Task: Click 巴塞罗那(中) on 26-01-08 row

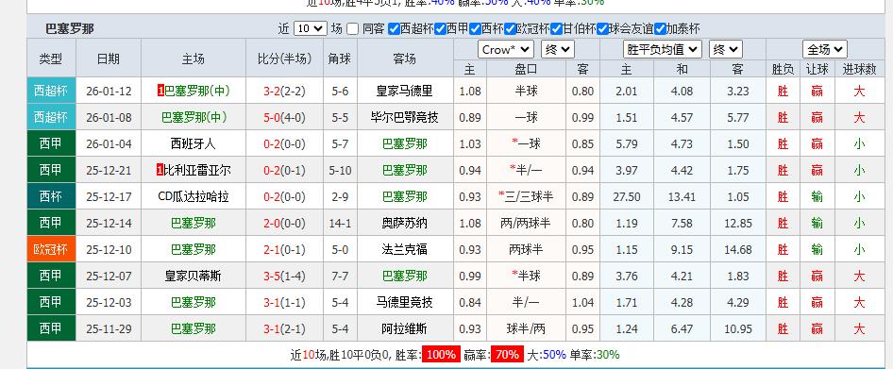Action: [194, 117]
